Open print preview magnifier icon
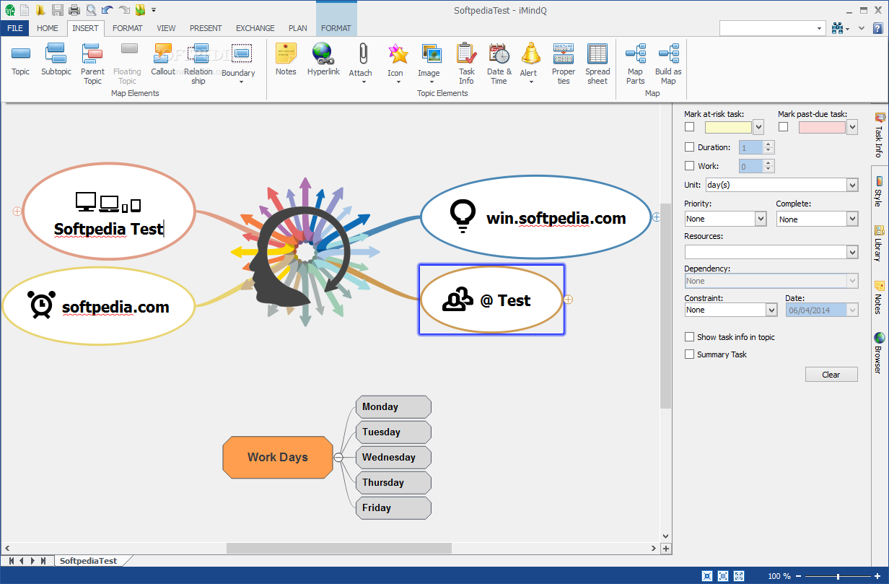The height and width of the screenshot is (584, 889). pos(90,9)
